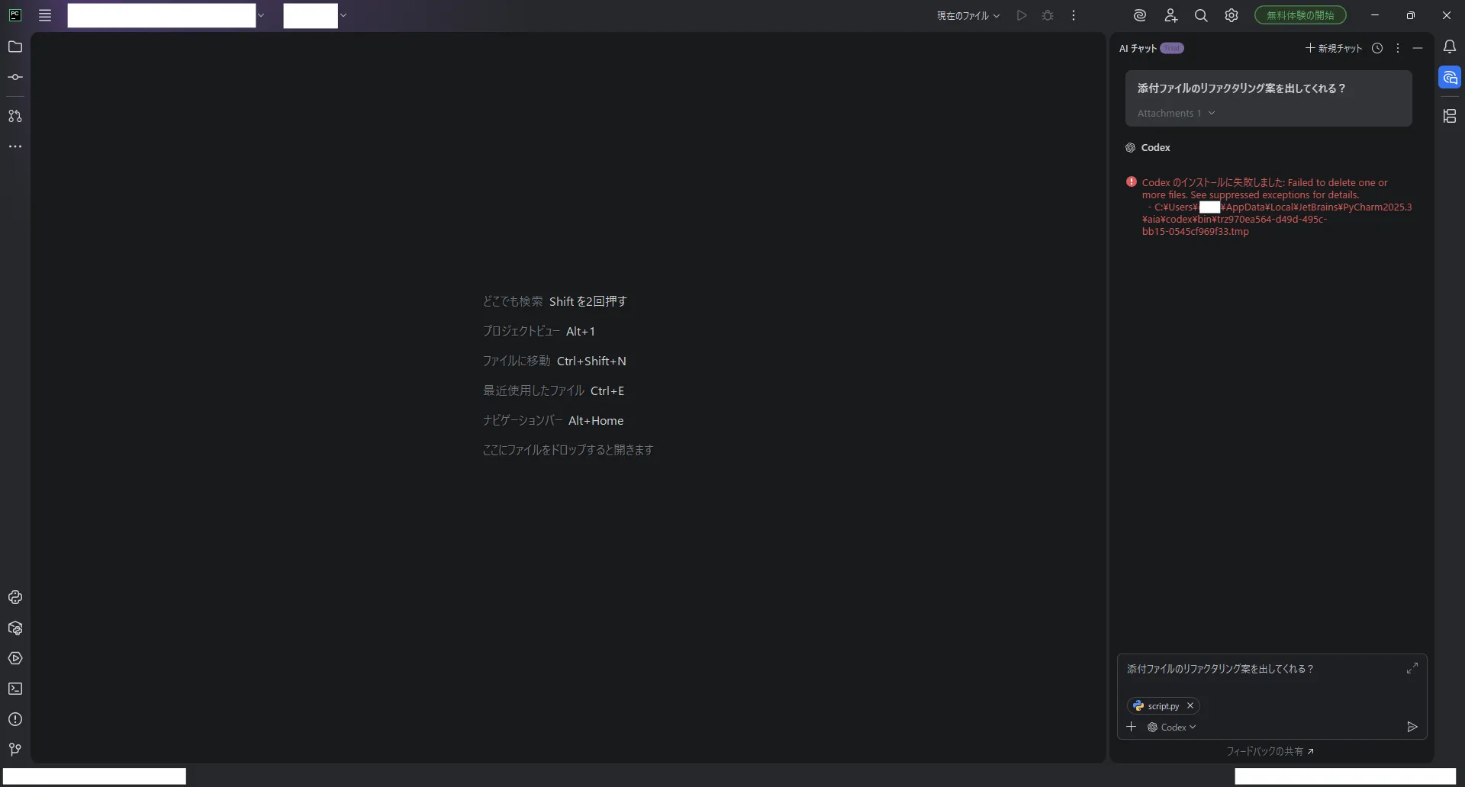1465x787 pixels.
Task: Open the Terminal tool window
Action: tap(14, 689)
